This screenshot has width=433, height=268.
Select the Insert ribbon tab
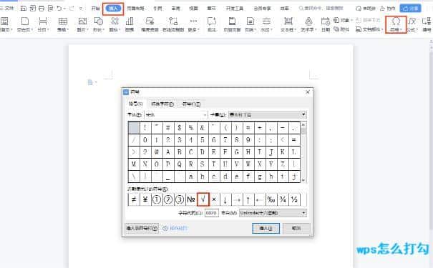tap(113, 9)
